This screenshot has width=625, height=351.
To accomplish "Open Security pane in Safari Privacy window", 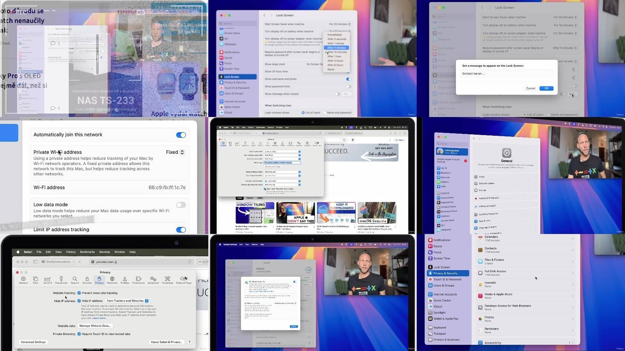I will pyautogui.click(x=87, y=280).
